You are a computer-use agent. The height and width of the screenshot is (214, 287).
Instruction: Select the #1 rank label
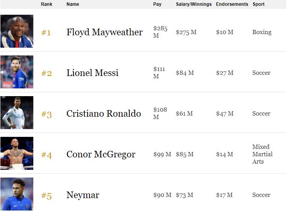point(46,33)
